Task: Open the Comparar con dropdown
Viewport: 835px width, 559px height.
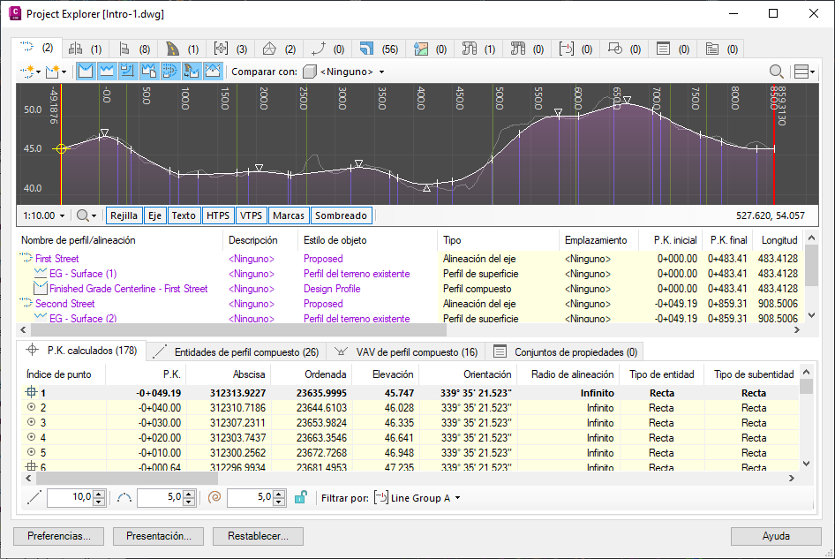Action: coord(344,72)
